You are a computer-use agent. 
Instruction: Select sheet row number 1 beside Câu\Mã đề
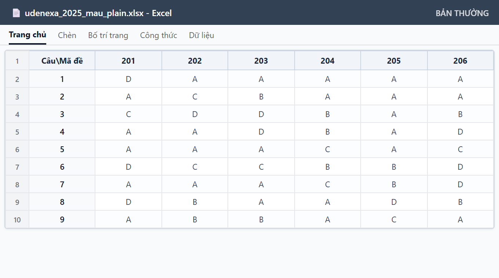(17, 61)
